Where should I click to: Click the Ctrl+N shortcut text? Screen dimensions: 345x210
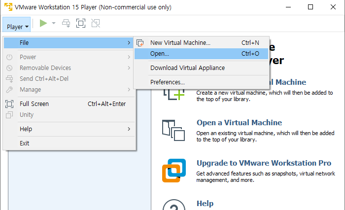(250, 43)
